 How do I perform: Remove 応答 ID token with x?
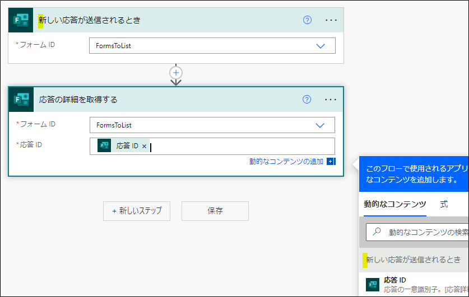[144, 147]
